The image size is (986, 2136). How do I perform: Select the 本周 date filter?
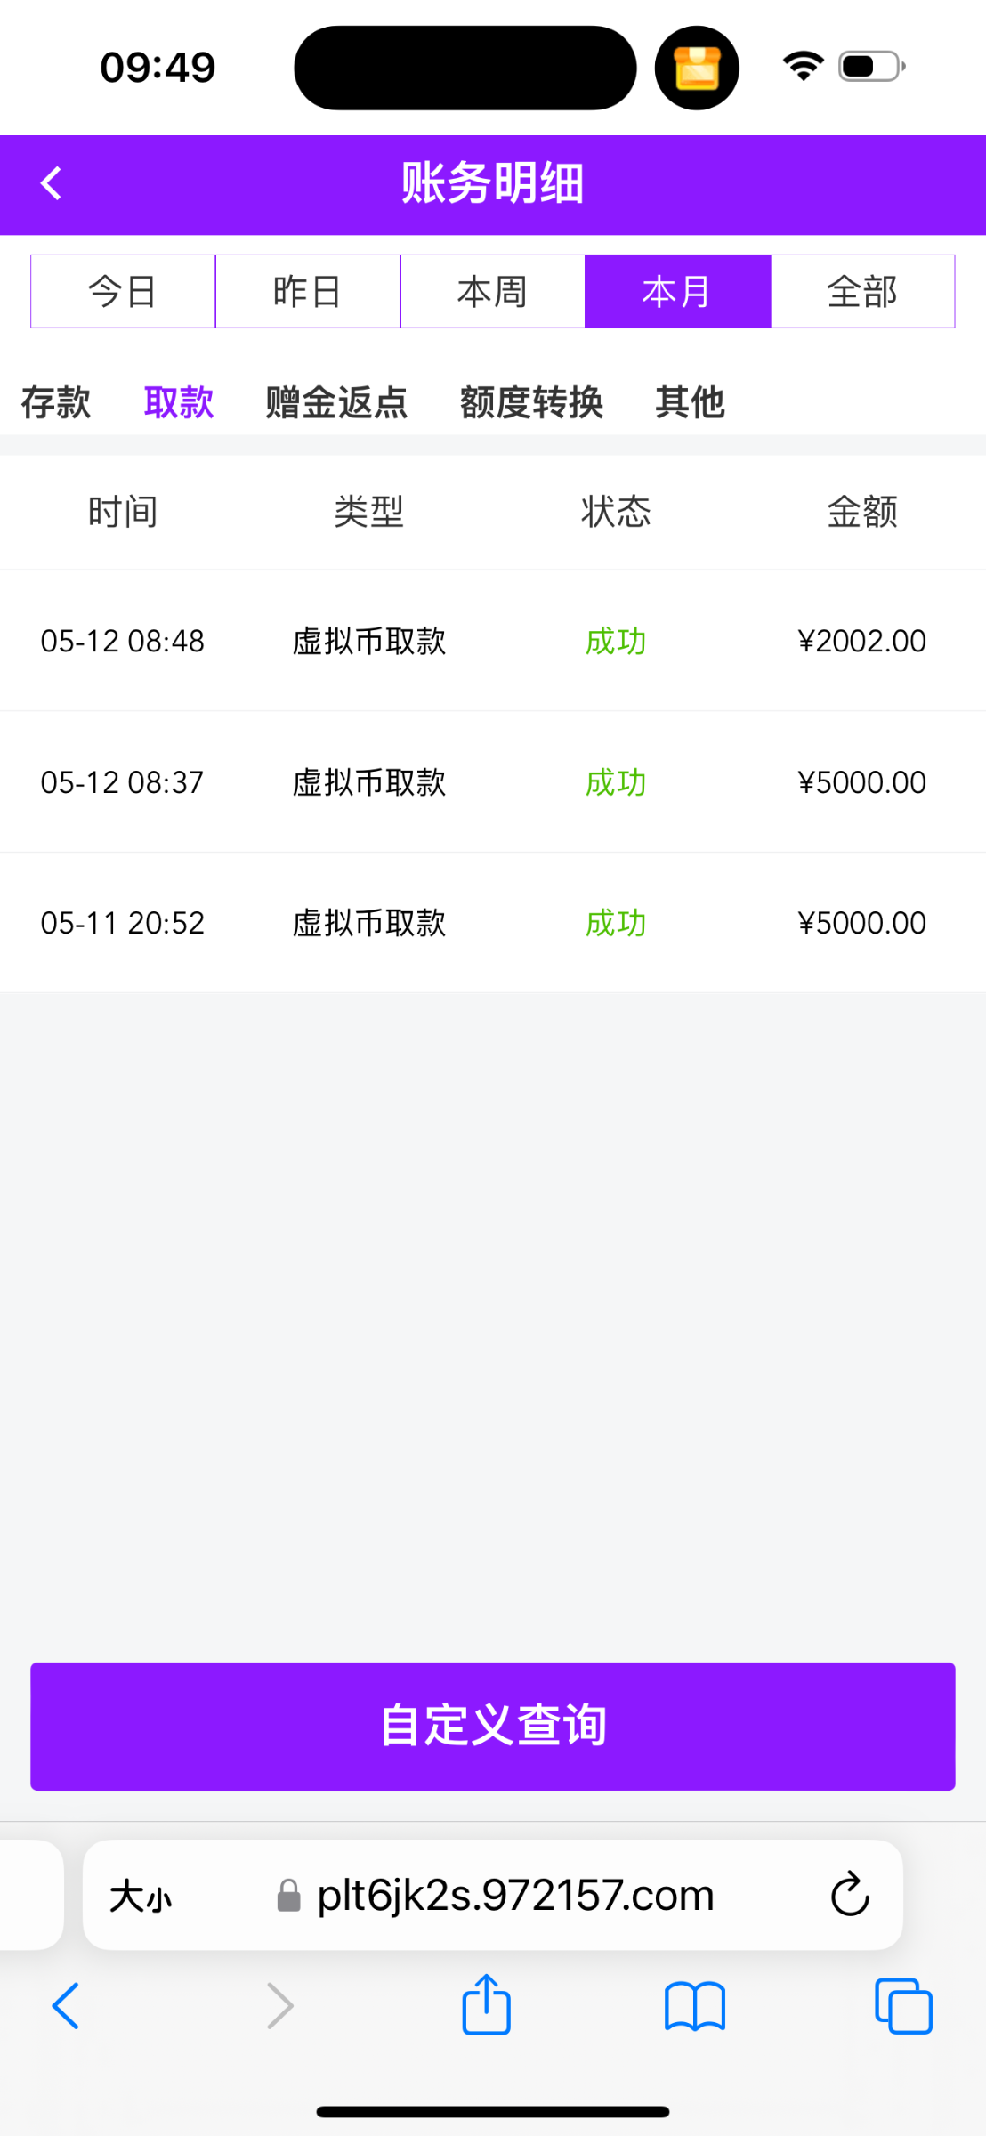click(492, 292)
